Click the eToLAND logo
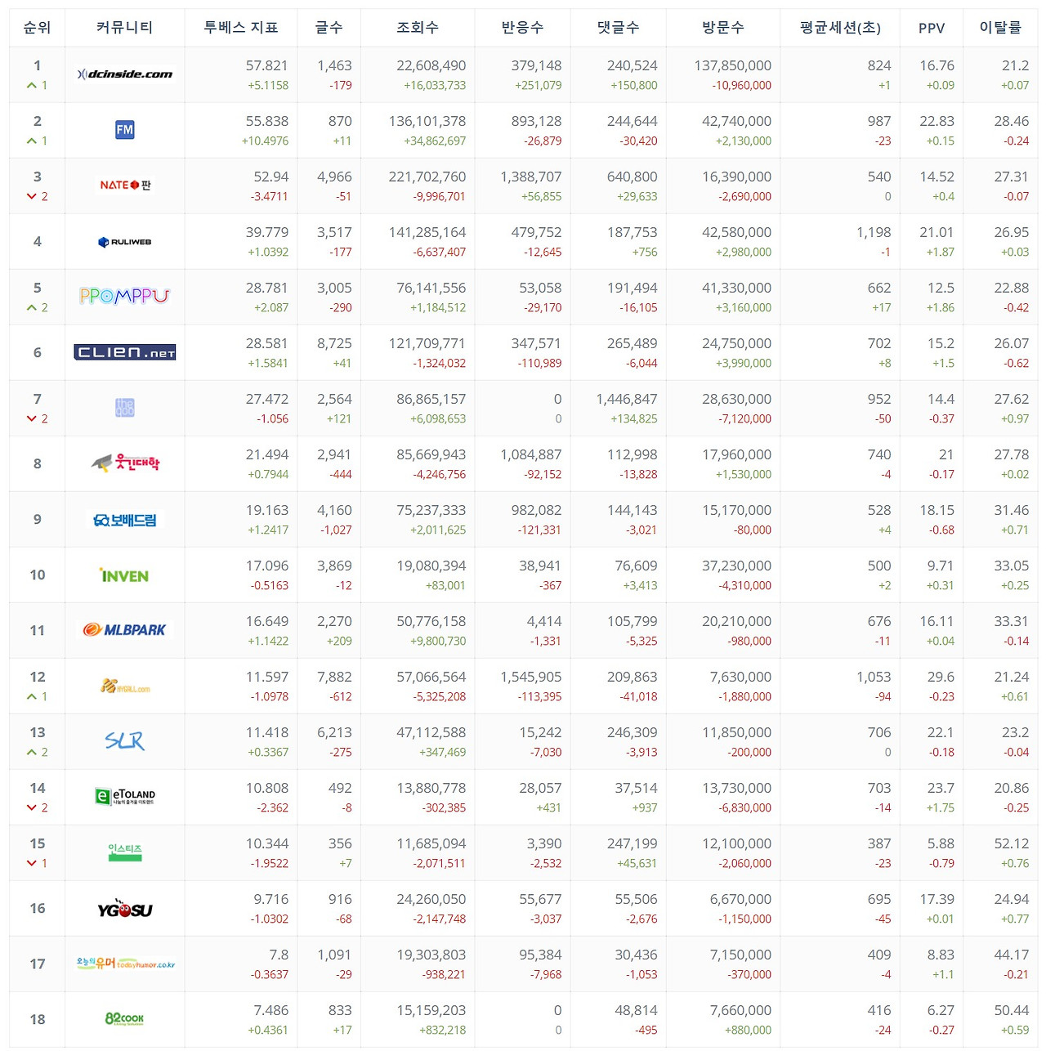Screen dimensions: 1046x1051 coord(125,796)
